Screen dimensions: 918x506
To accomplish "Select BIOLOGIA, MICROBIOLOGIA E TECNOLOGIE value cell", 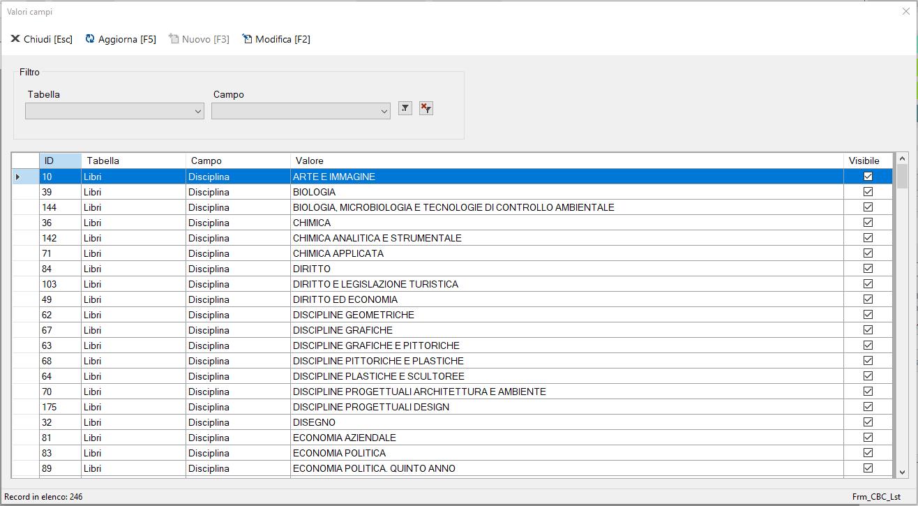I will (567, 207).
